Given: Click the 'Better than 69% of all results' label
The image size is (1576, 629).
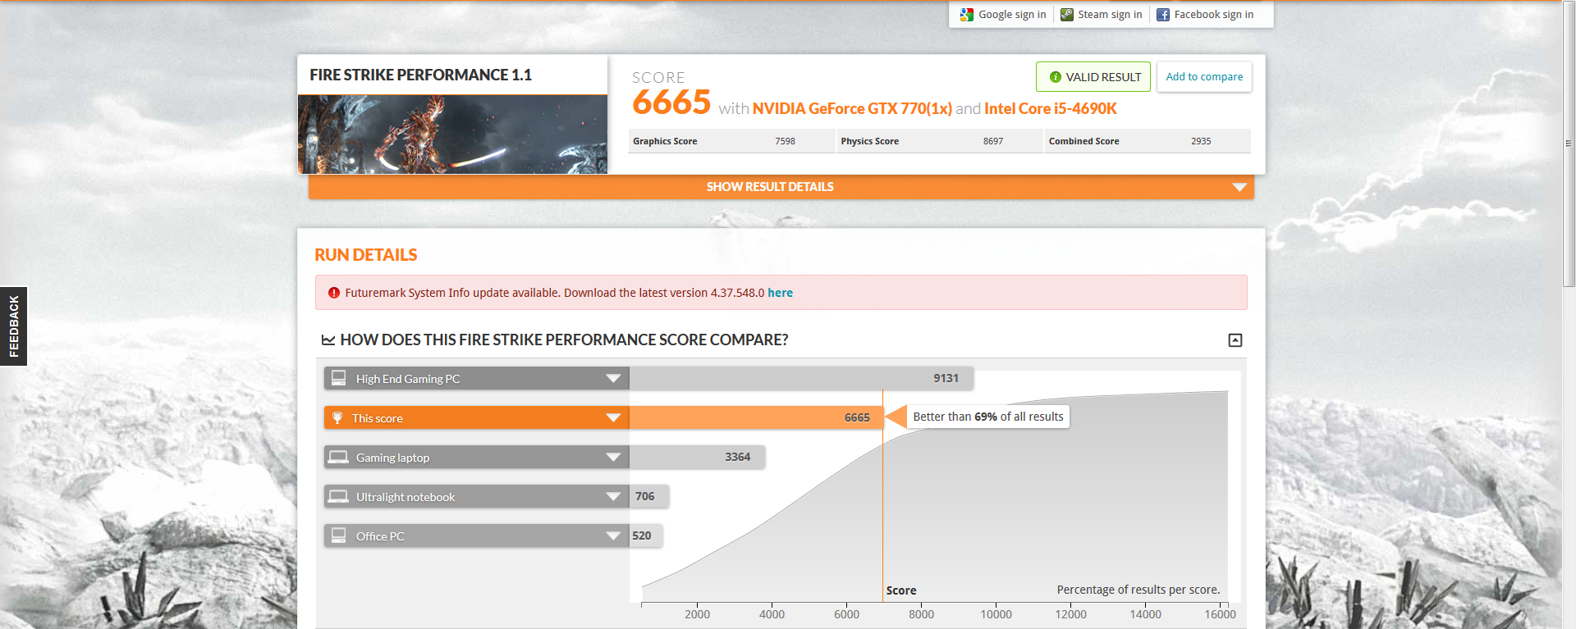Looking at the screenshot, I should click(988, 417).
